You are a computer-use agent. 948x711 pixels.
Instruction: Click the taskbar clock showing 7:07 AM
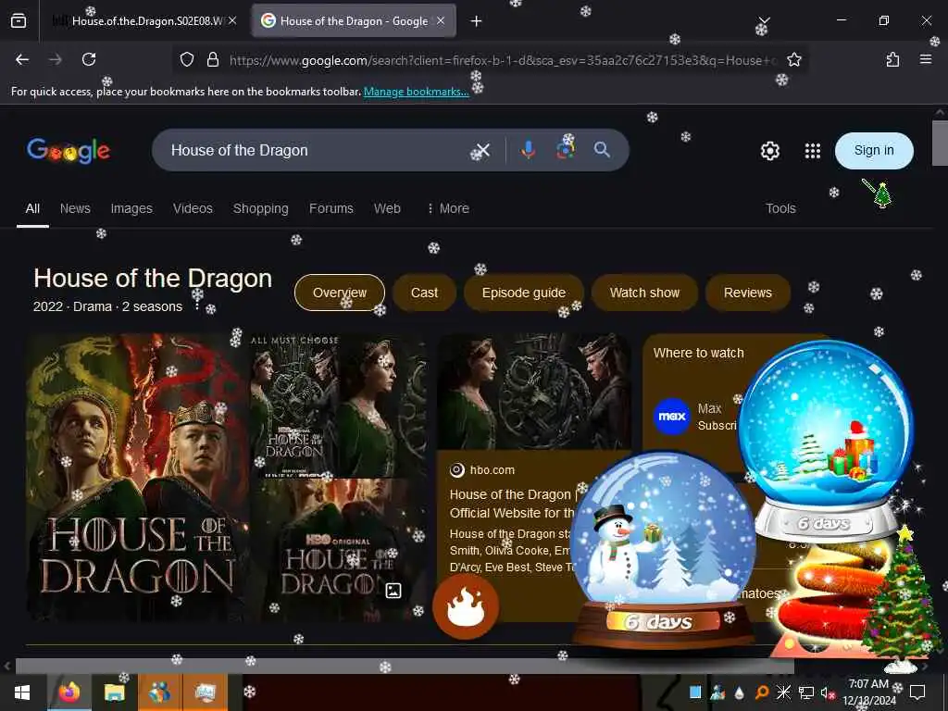(x=869, y=692)
